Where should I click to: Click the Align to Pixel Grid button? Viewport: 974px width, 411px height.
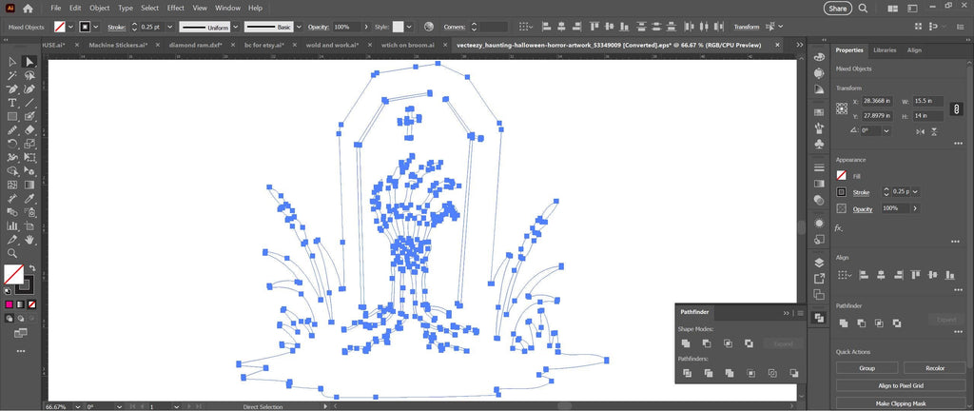tap(901, 385)
